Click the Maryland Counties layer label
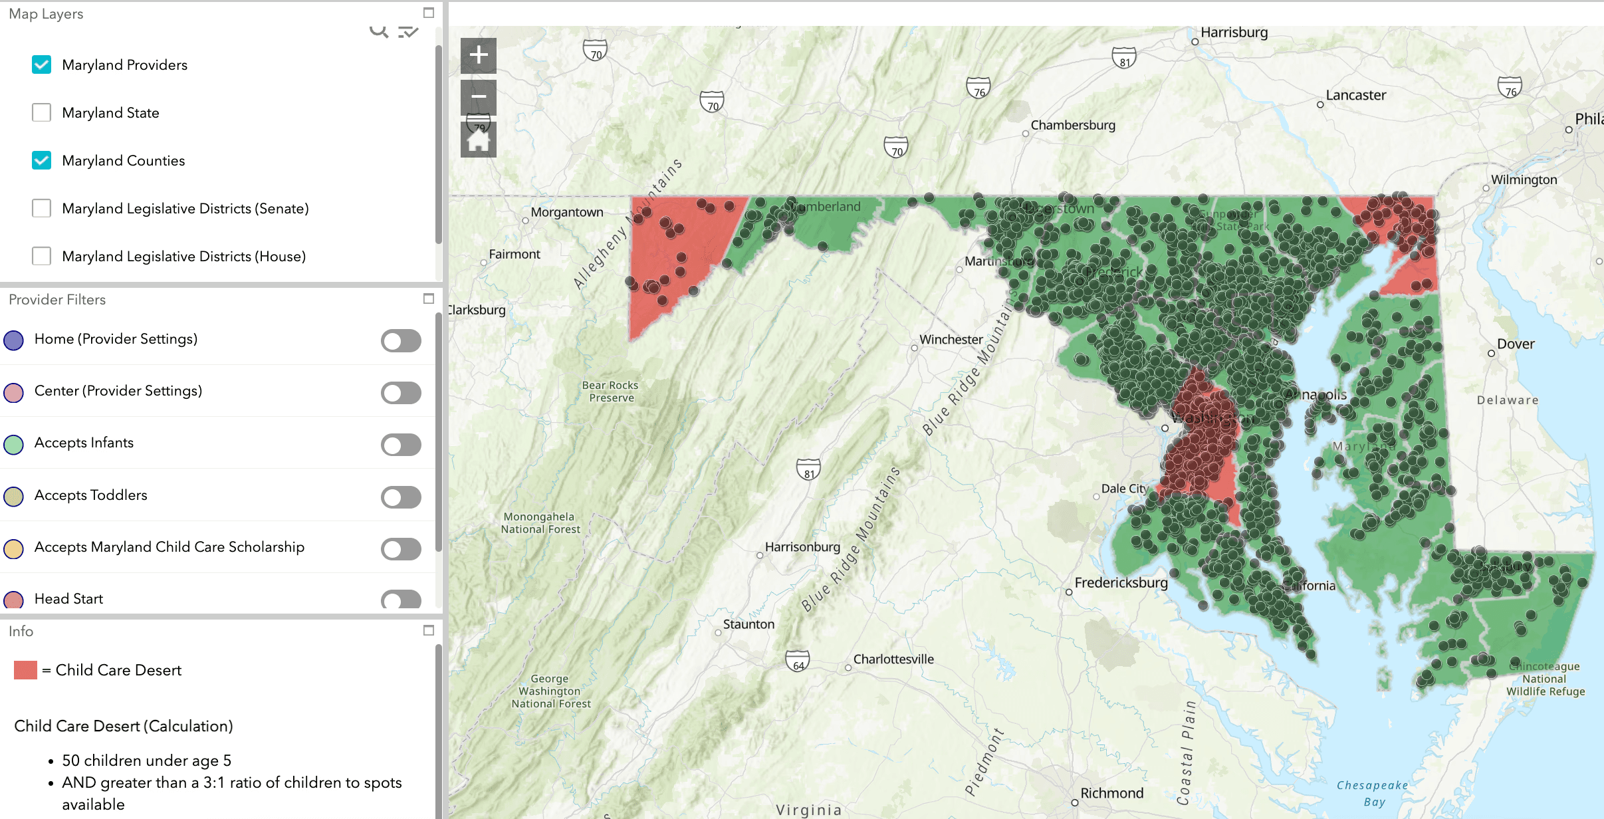 [x=123, y=160]
